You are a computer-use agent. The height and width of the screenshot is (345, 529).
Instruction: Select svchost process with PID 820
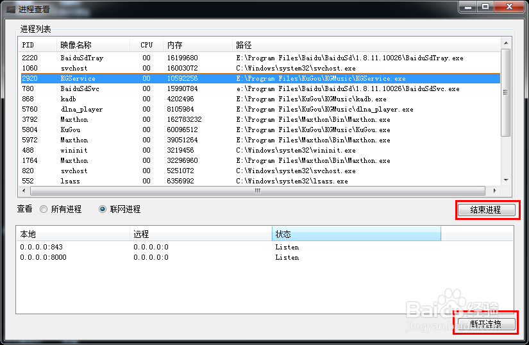pyautogui.click(x=260, y=171)
